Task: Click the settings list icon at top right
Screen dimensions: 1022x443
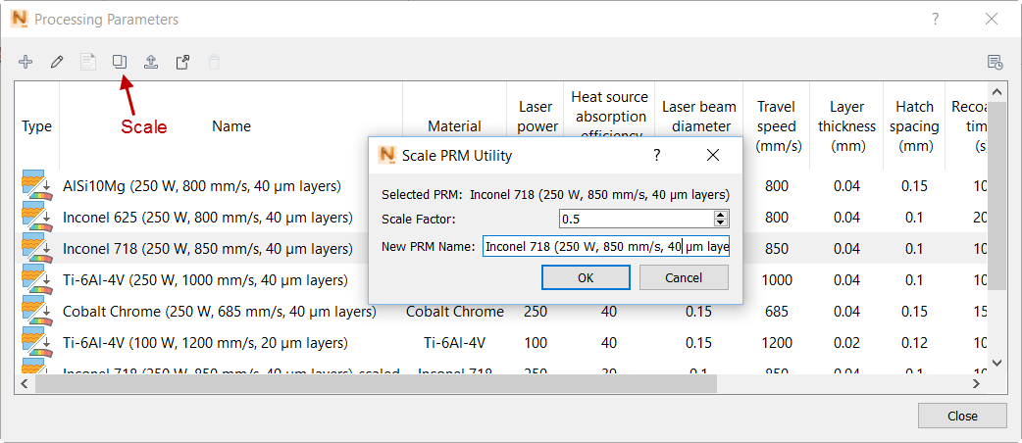Action: 995,63
